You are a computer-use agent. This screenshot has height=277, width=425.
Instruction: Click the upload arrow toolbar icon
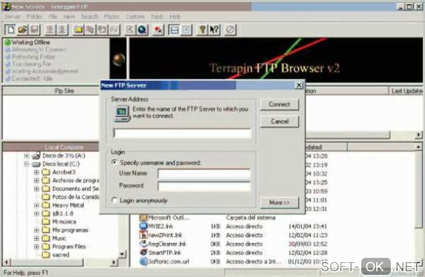50,30
